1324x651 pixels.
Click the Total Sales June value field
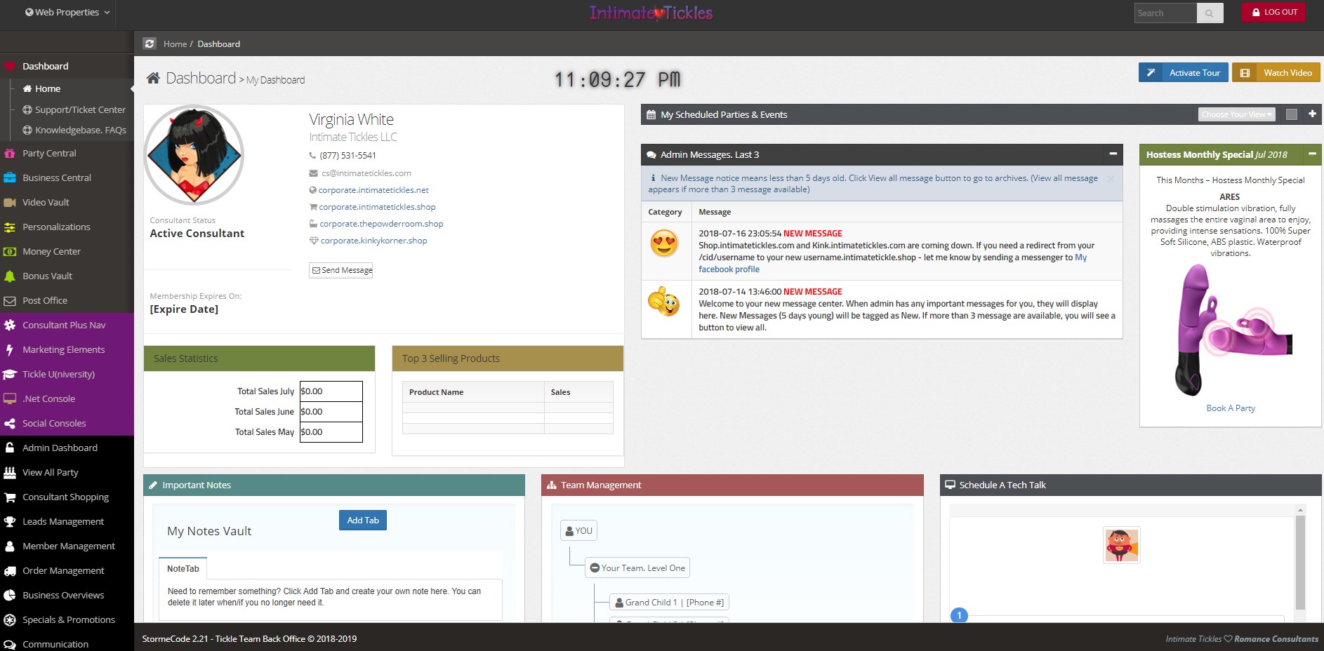coord(331,412)
